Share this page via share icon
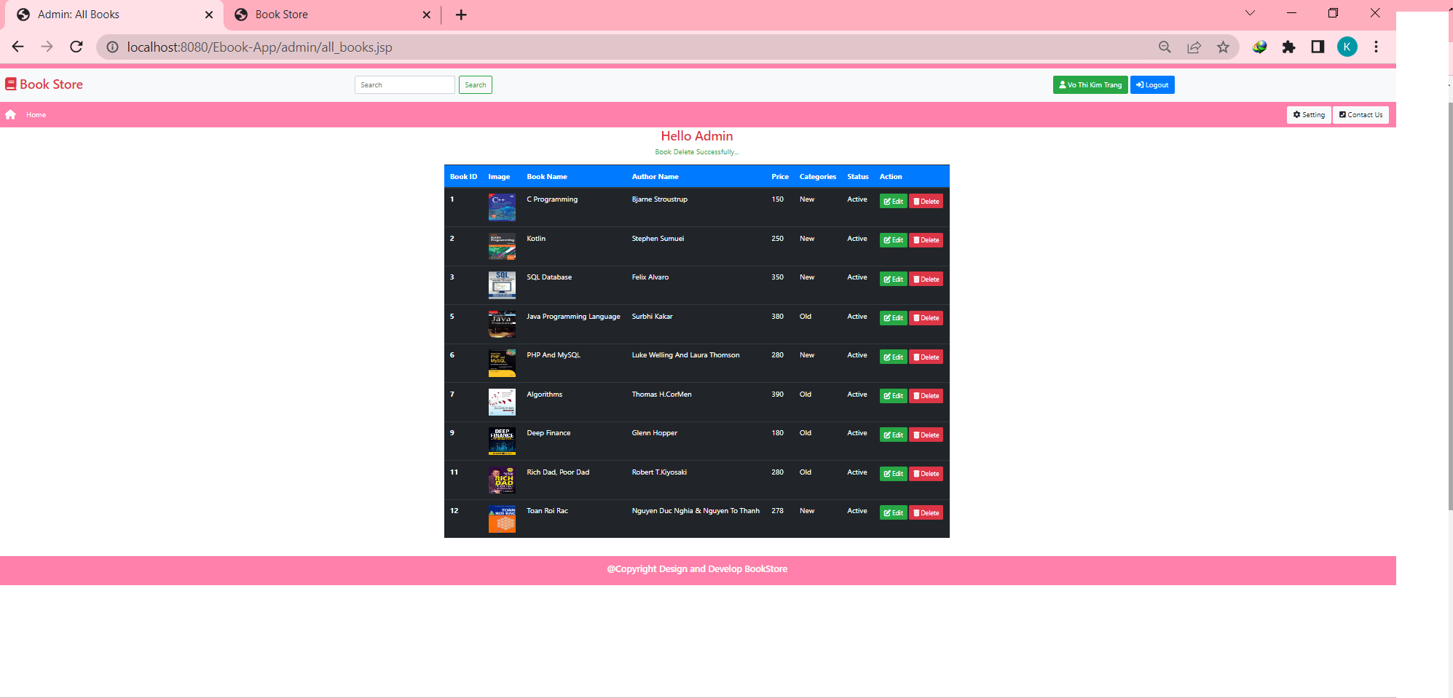Viewport: 1453px width, 698px height. coord(1194,47)
